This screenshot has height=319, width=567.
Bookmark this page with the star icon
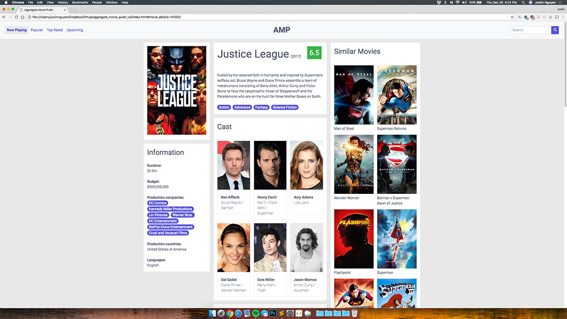pyautogui.click(x=512, y=17)
